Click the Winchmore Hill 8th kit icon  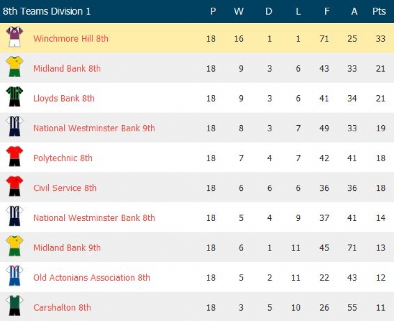14,37
